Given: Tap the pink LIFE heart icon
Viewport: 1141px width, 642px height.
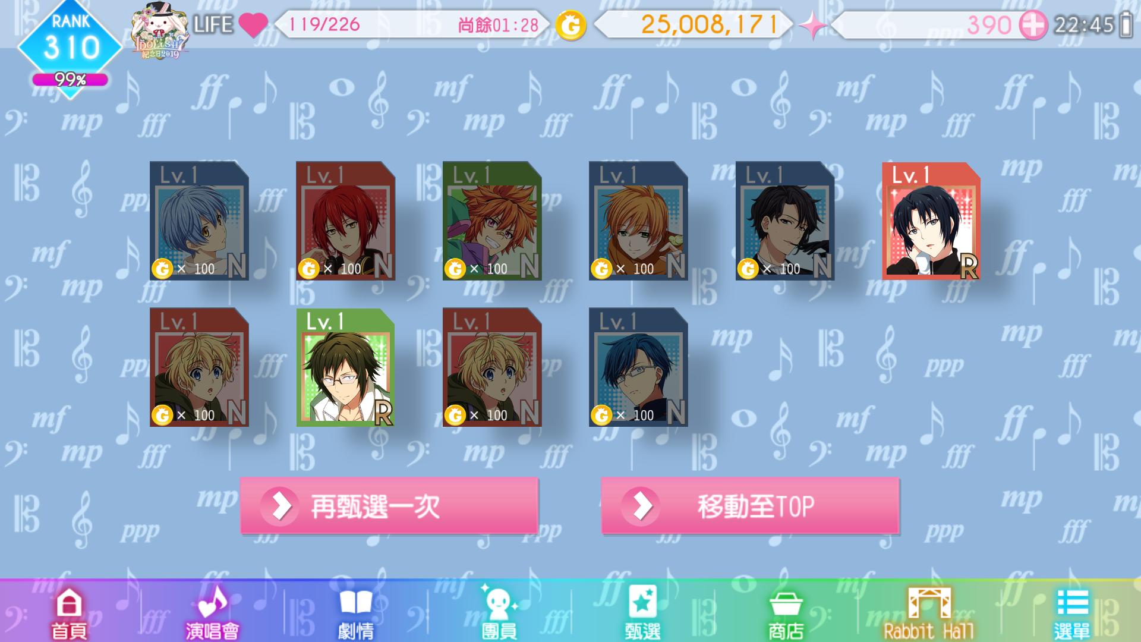Looking at the screenshot, I should [253, 25].
